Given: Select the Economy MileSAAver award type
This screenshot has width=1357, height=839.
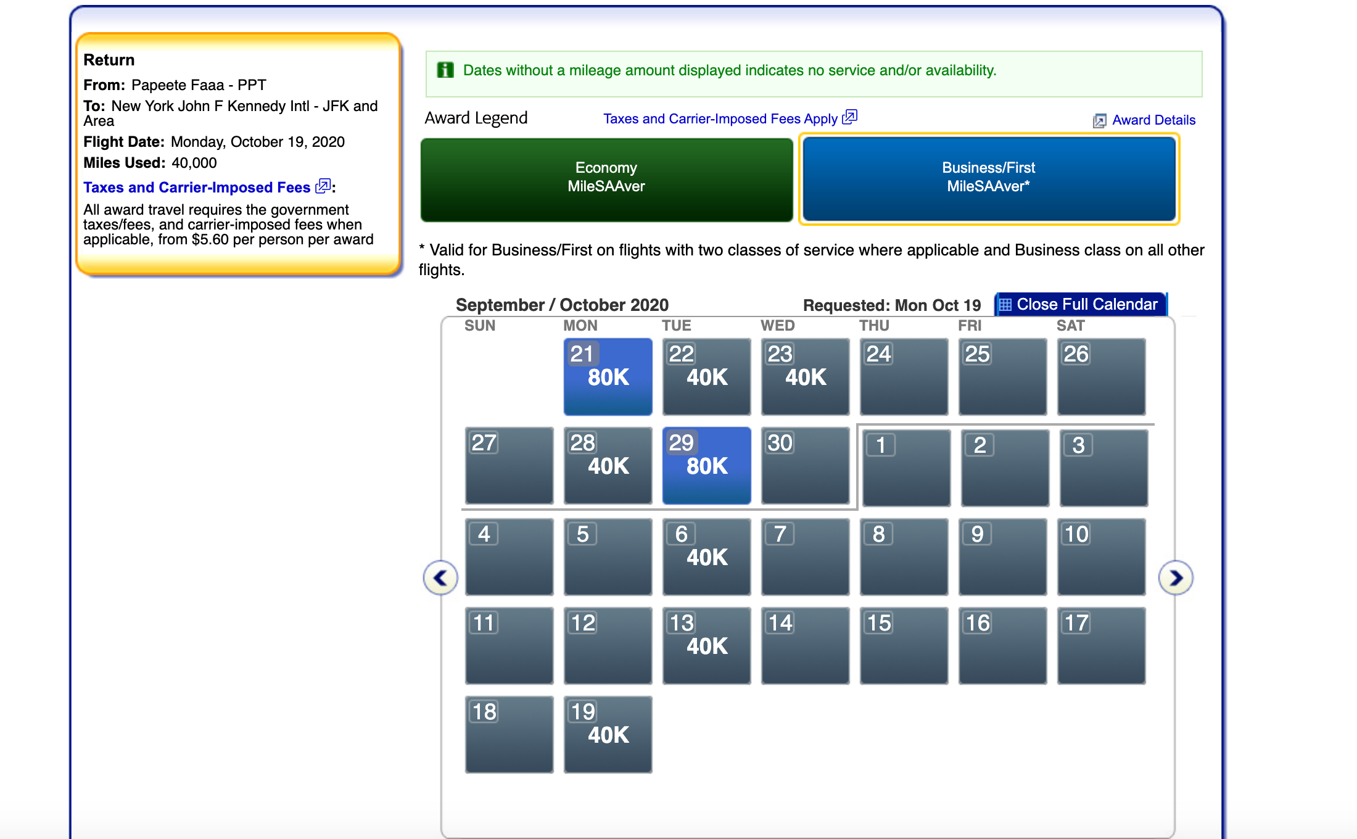Looking at the screenshot, I should click(x=606, y=179).
